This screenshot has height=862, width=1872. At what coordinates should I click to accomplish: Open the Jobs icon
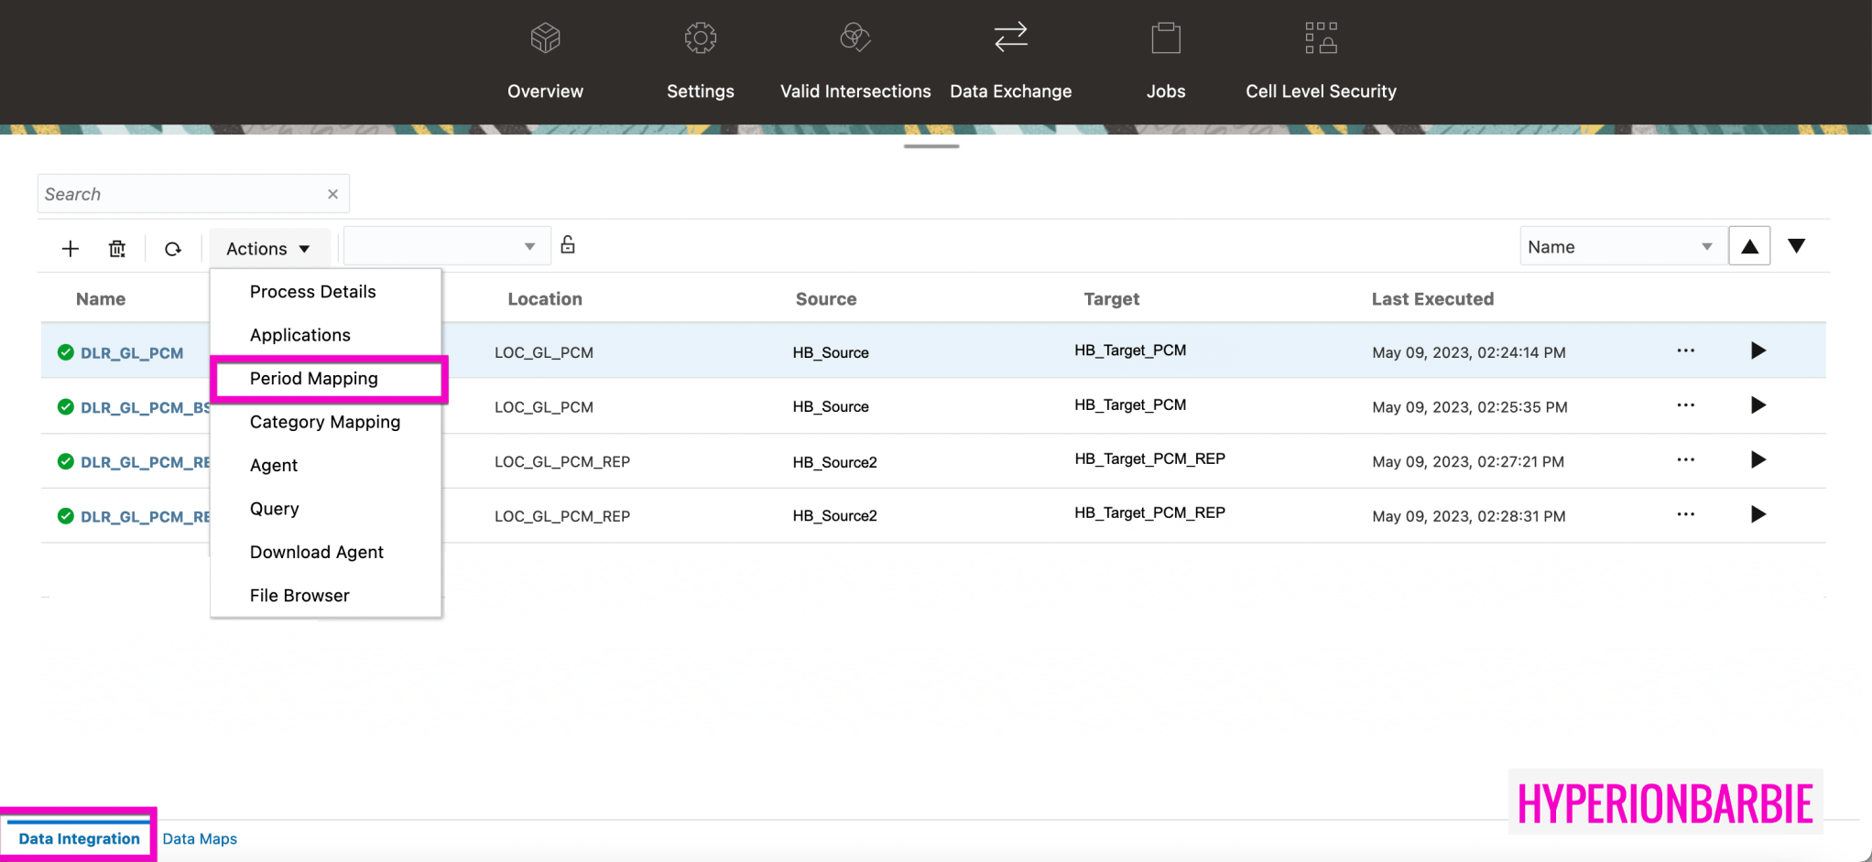pyautogui.click(x=1165, y=38)
